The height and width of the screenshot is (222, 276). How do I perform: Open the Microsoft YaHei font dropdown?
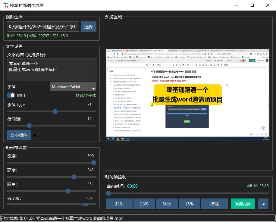[73, 87]
